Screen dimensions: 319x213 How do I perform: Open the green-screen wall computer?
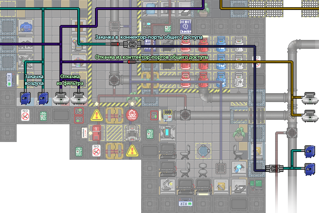[x=256, y=185]
